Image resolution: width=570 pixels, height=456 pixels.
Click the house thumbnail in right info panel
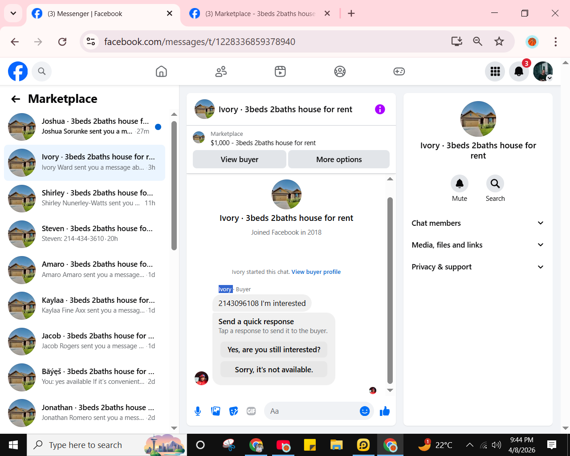pos(478,119)
